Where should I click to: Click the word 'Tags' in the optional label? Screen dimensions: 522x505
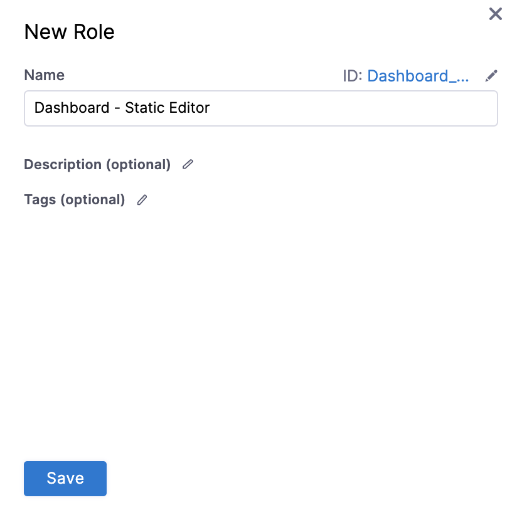tap(40, 200)
